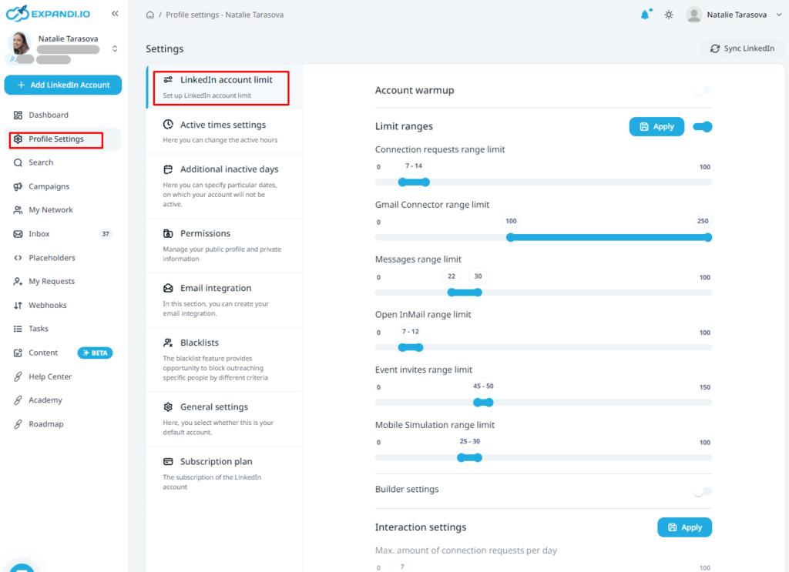Turn on the Builder settings toggle
The width and height of the screenshot is (789, 572).
701,491
